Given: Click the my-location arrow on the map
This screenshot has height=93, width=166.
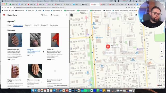Looking at the screenshot, I should 162,52.
